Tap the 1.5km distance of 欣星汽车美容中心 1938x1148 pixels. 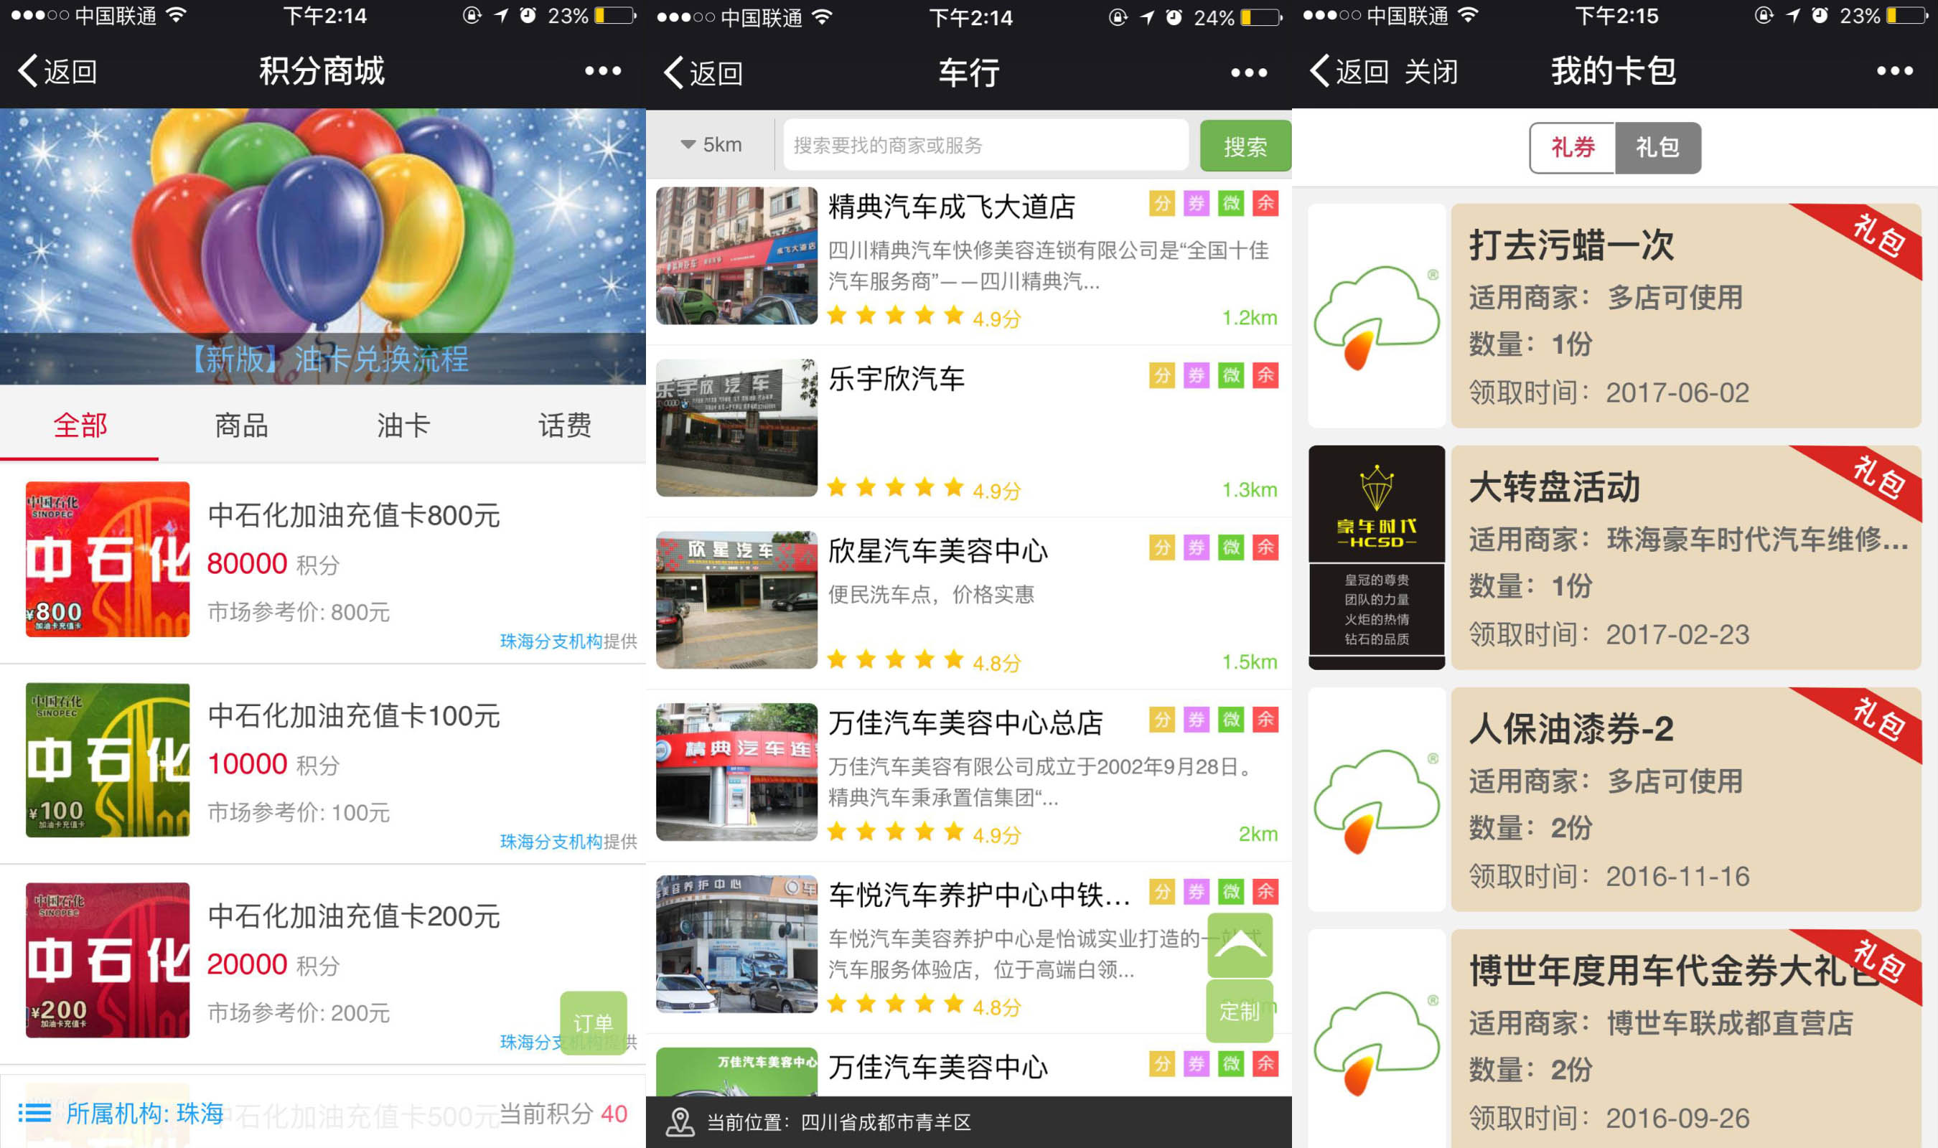[x=1249, y=662]
